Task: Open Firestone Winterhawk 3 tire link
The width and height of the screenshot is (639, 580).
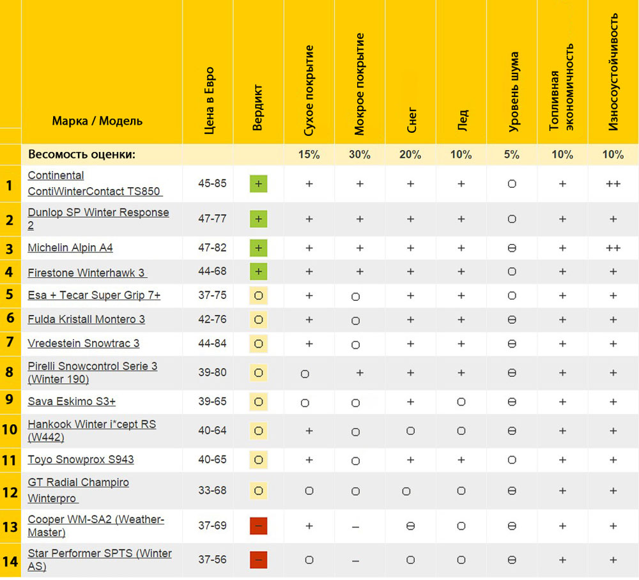Action: point(86,273)
